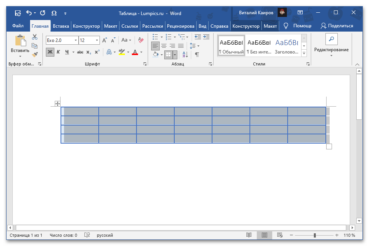Expand the Вставить paste options arrow

20,56
